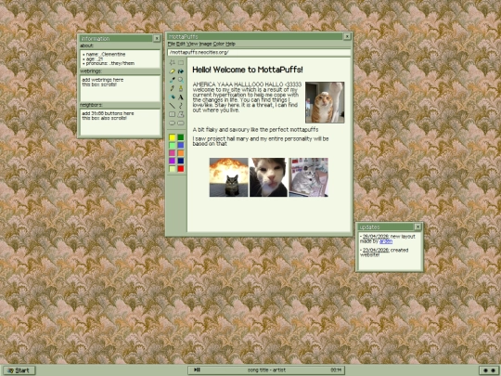The image size is (501, 376).
Task: Click the "pronouns: they/them" line
Action: coord(110,63)
